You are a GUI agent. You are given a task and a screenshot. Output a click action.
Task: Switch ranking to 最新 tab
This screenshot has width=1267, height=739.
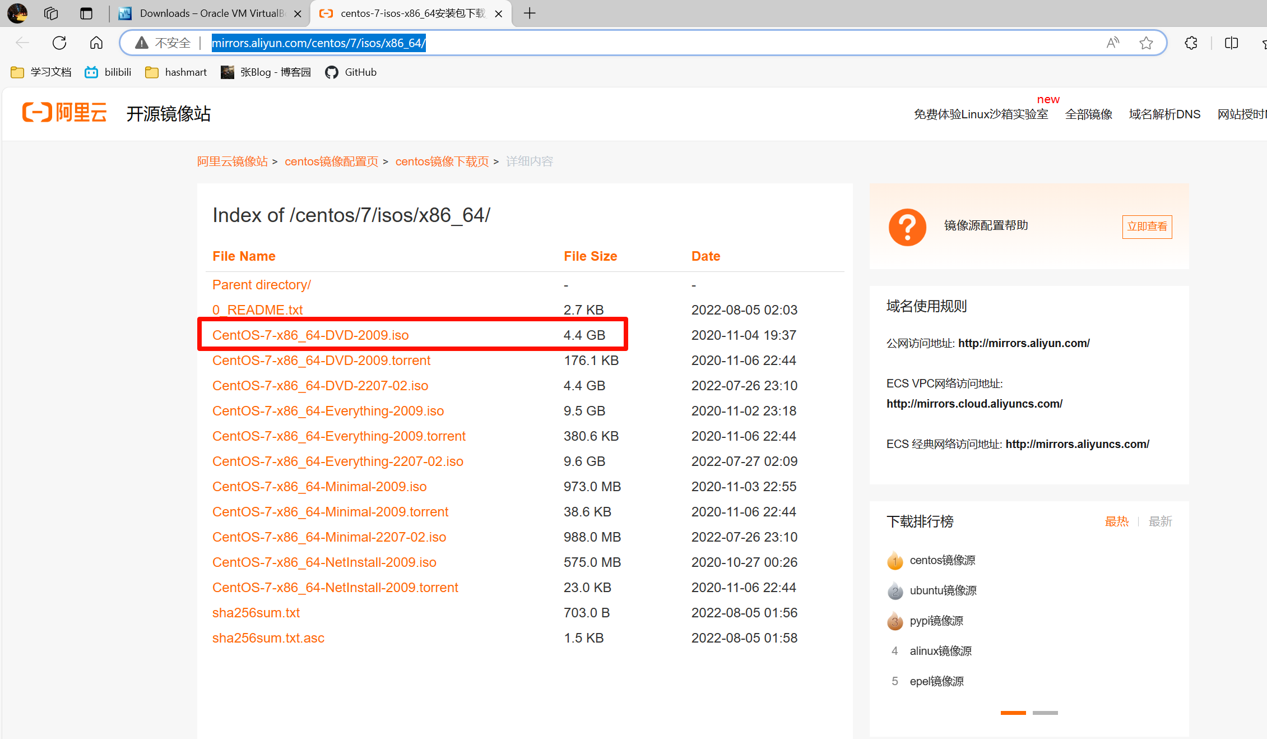coord(1160,521)
